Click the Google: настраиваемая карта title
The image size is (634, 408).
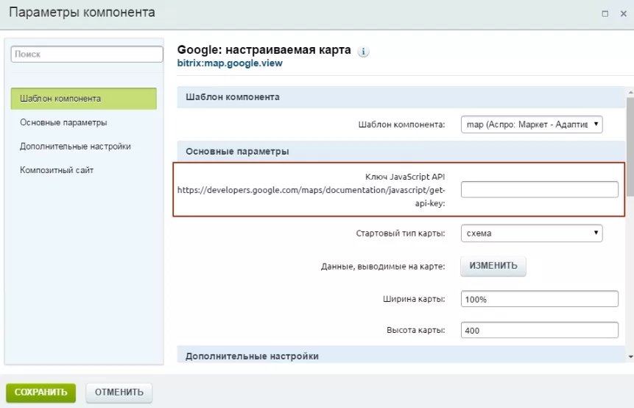tap(264, 50)
